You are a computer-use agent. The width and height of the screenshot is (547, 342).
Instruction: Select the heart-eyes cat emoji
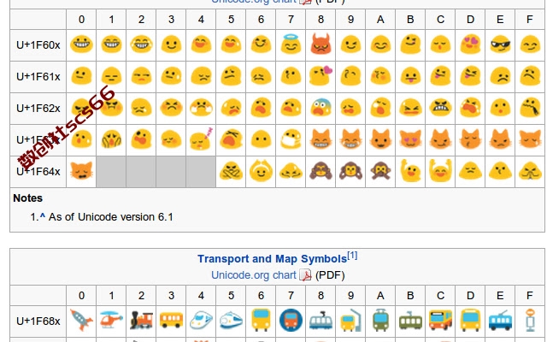coord(410,139)
